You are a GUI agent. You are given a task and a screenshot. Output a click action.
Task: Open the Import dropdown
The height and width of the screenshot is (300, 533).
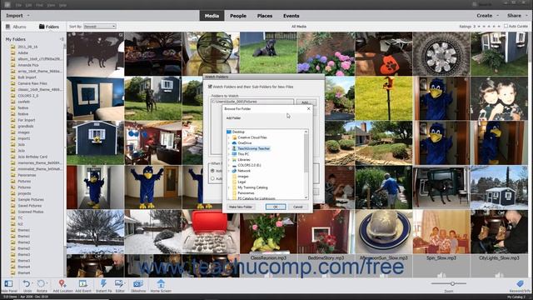17,16
